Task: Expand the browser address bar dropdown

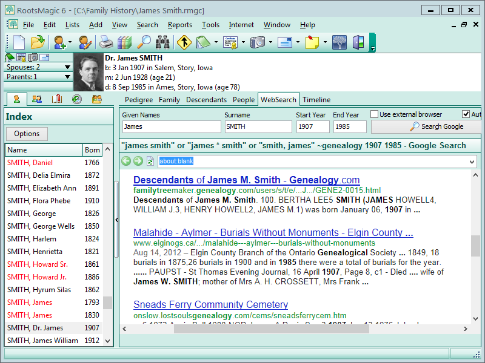Action: coord(471,161)
